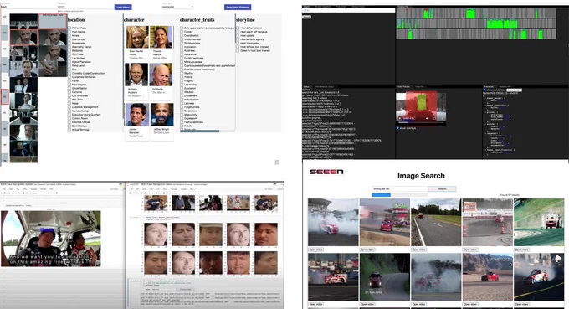Open fullscreen in the Video Preview player
Viewport: 569px width, 309px height.
(x=434, y=118)
